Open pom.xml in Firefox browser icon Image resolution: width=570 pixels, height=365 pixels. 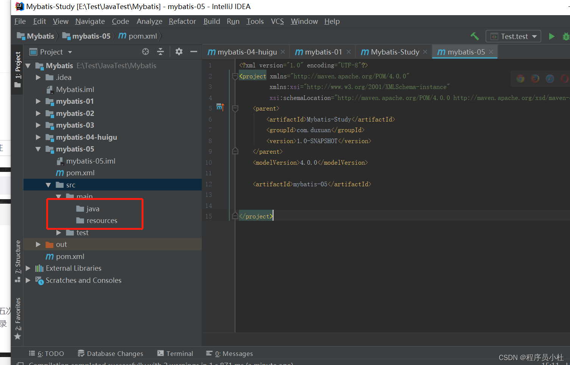click(535, 78)
